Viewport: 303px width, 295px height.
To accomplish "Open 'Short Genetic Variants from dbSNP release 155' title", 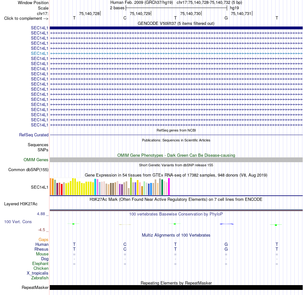I will coord(176,165).
